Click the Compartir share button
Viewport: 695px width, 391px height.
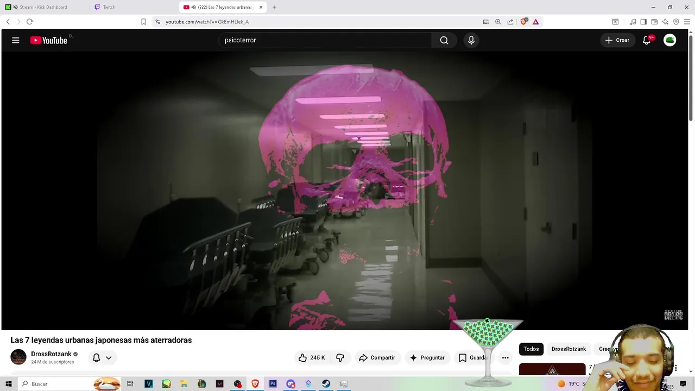377,358
